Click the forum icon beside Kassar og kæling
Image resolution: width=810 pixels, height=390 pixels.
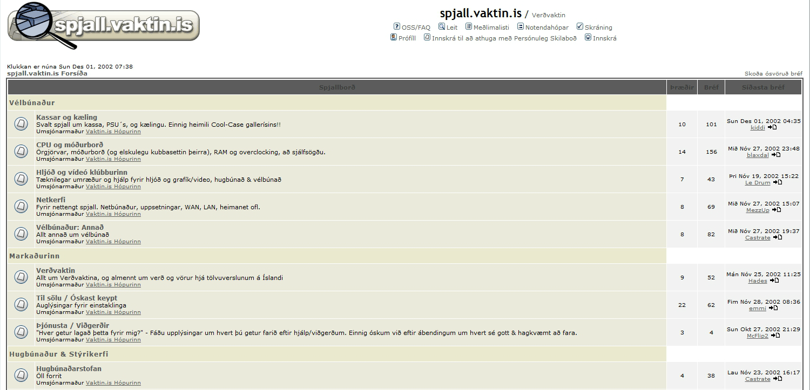point(21,124)
